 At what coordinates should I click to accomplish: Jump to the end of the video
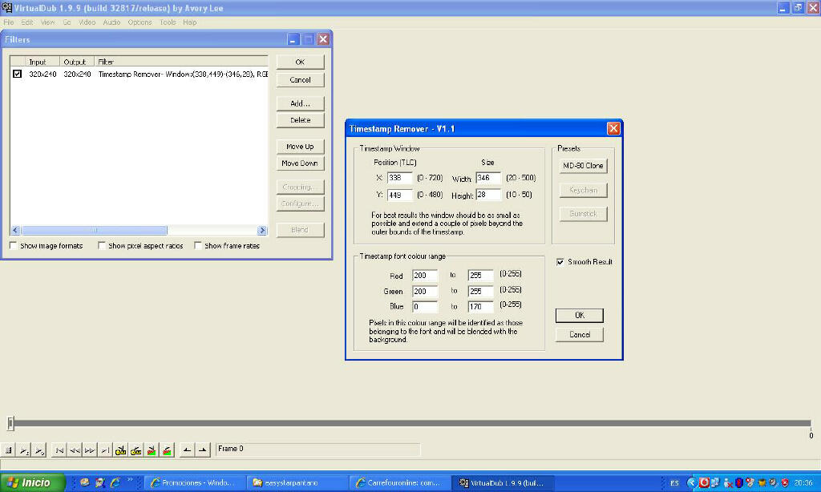click(106, 450)
